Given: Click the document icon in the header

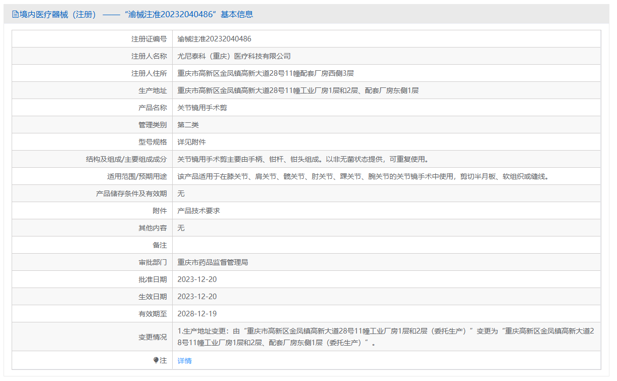Looking at the screenshot, I should click(15, 15).
